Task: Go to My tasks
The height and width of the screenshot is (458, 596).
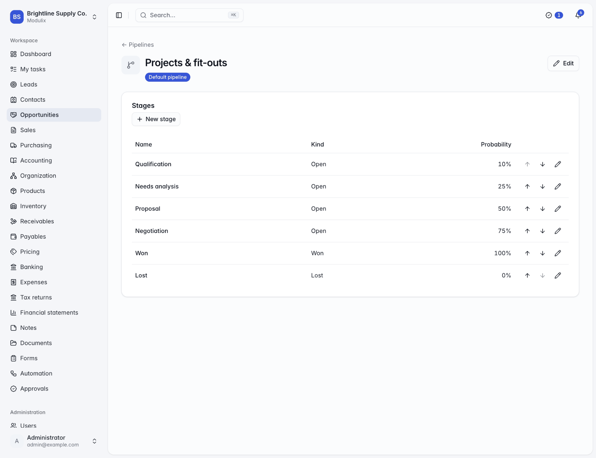Action: [54, 69]
